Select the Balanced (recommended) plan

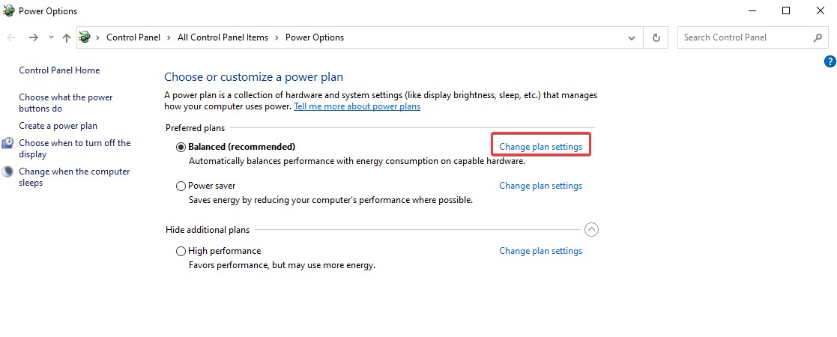pos(181,147)
